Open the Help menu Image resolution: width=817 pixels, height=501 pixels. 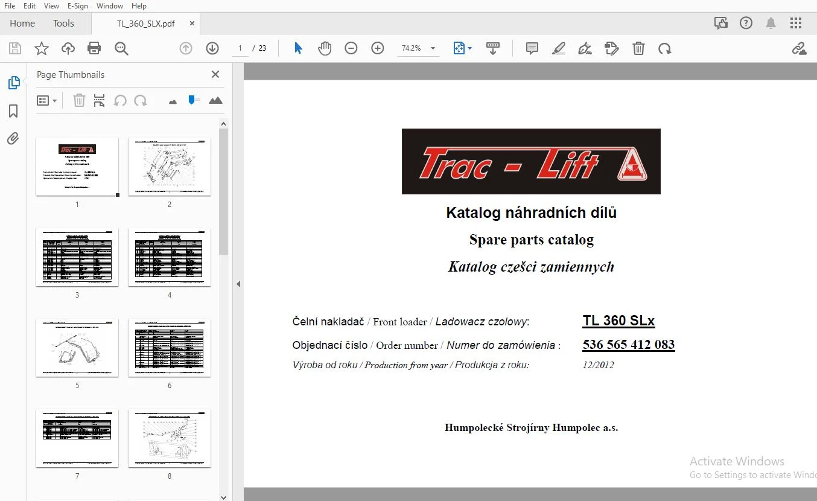(139, 5)
